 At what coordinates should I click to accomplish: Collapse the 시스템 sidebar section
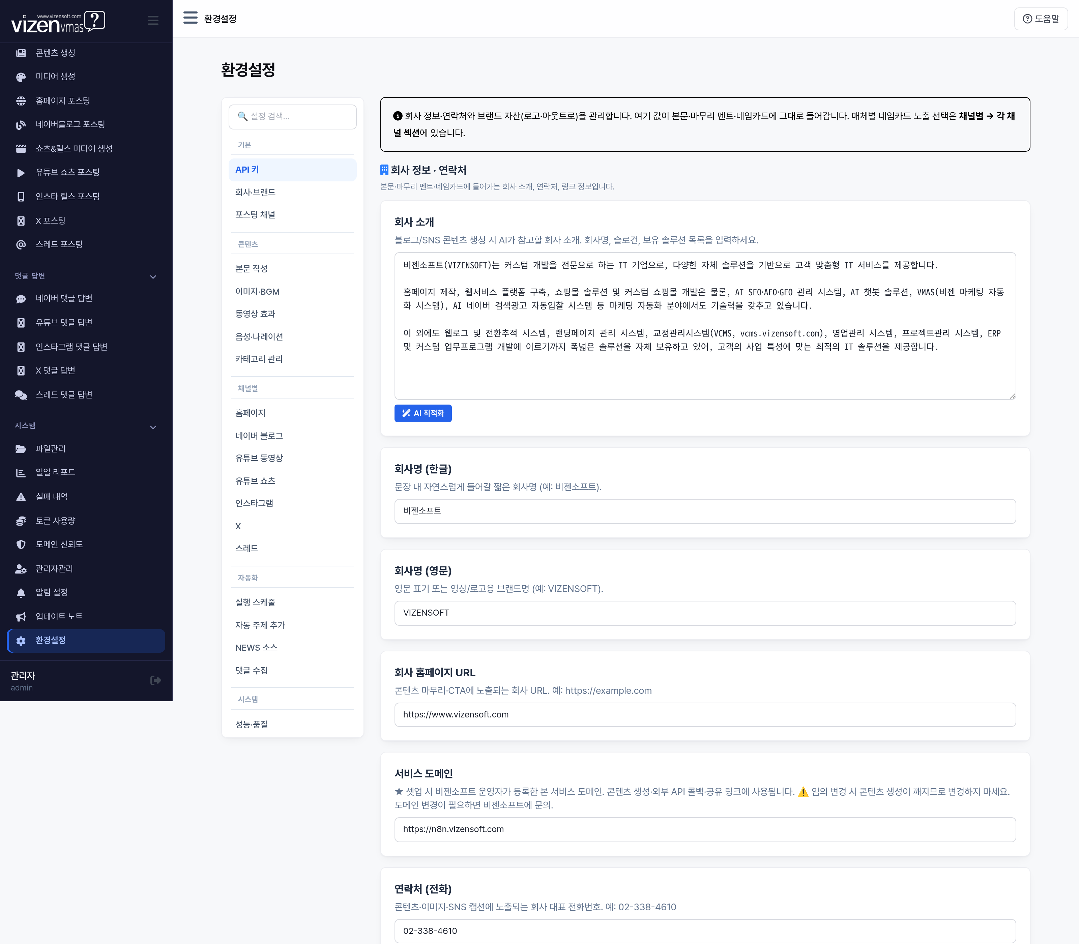(153, 427)
